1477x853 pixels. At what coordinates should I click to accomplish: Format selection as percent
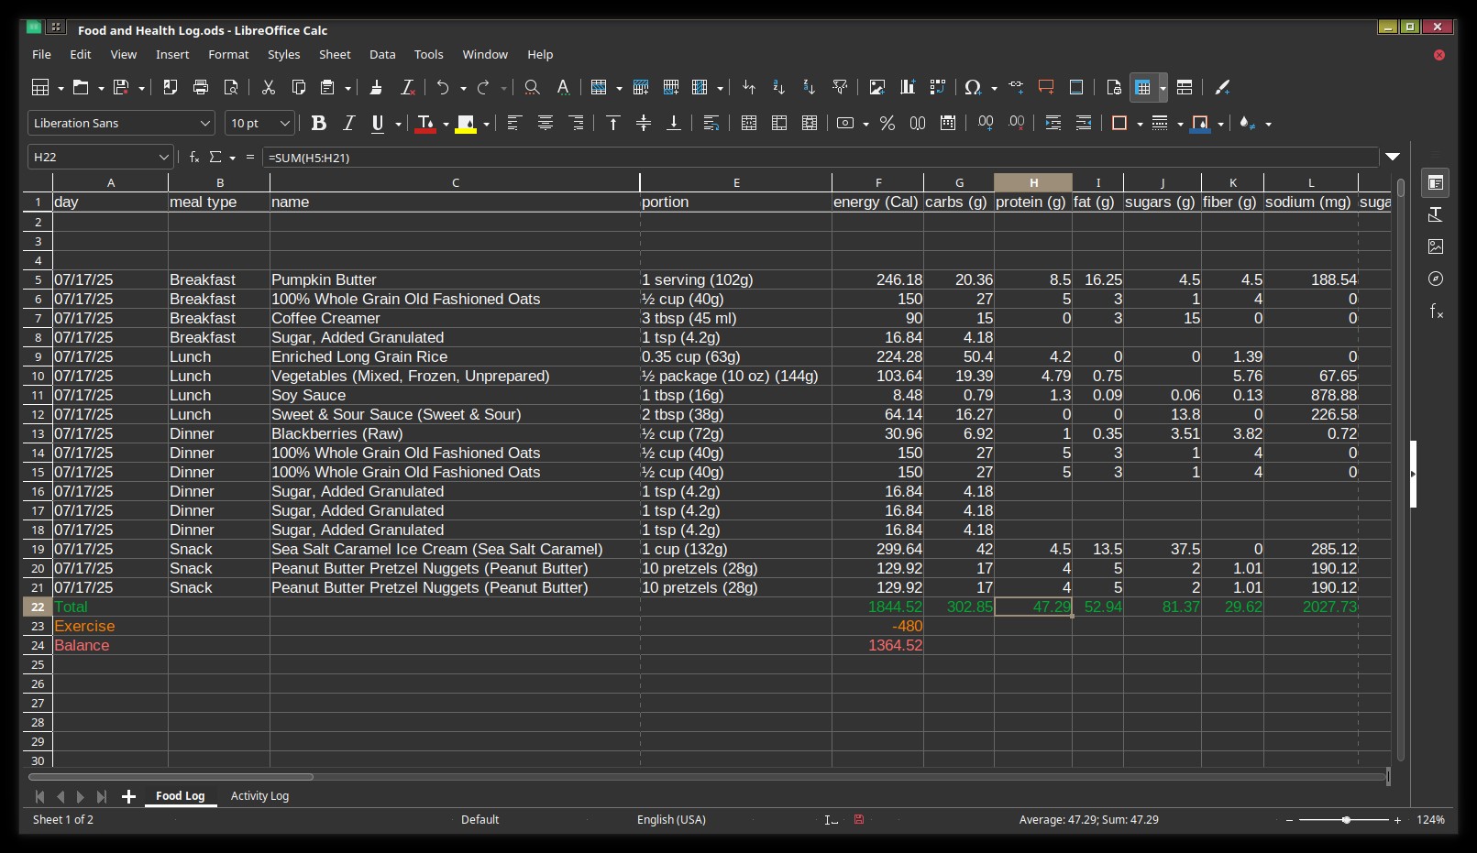click(x=887, y=123)
